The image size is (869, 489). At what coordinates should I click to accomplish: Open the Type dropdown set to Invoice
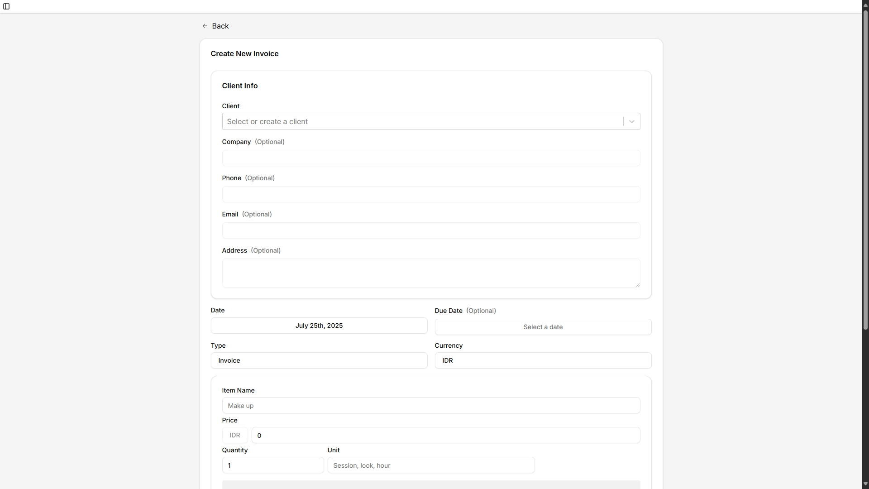click(319, 360)
